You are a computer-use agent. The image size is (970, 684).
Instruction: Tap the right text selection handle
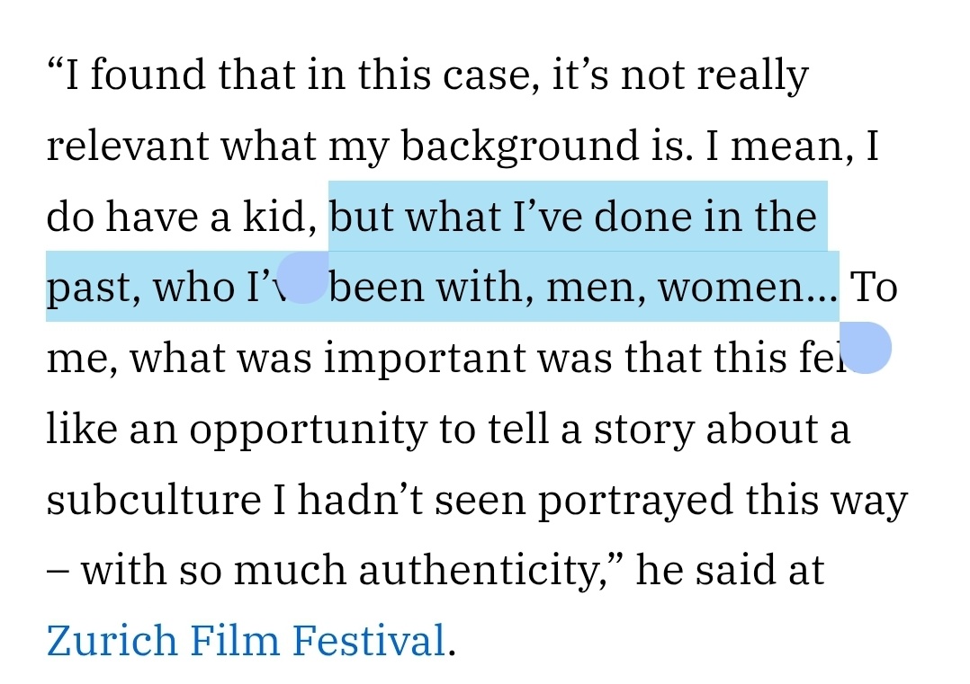click(866, 347)
